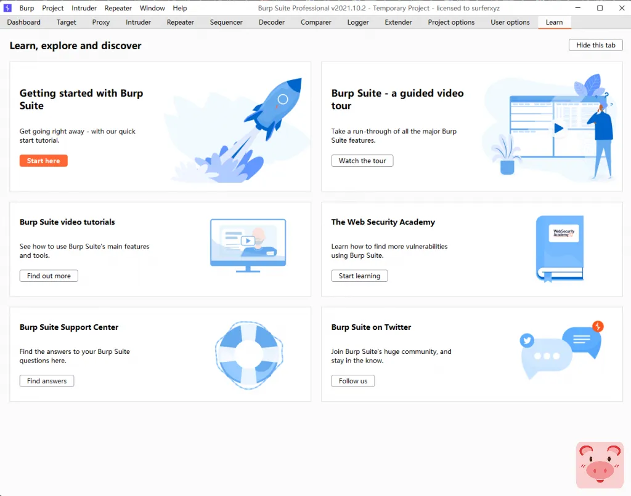Click the 'Find the answers to your Burp Suite' text
Image resolution: width=631 pixels, height=496 pixels.
click(75, 356)
